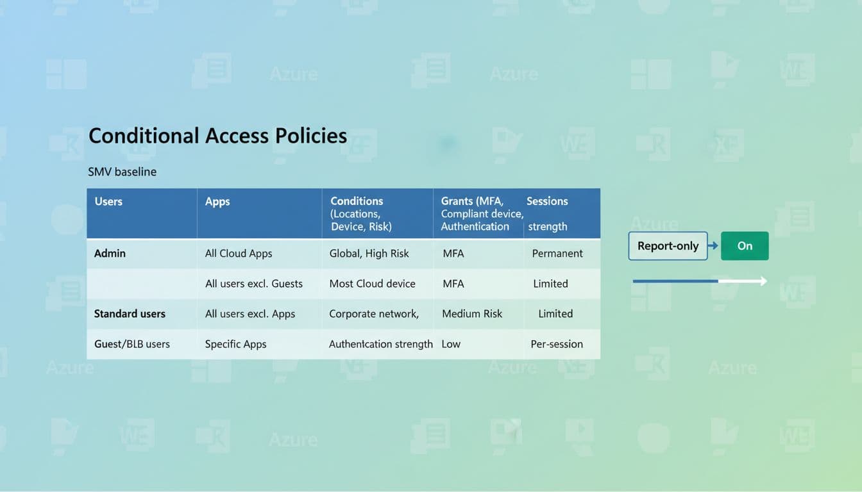Toggle the policy state to On

tap(744, 245)
